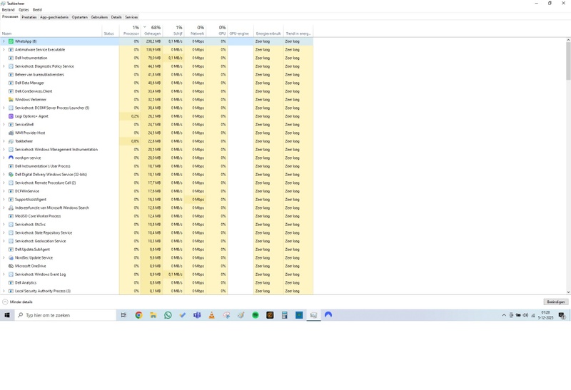Image resolution: width=571 pixels, height=390 pixels.
Task: Click the Antimalware Service Executable icon
Action: [x=11, y=50]
